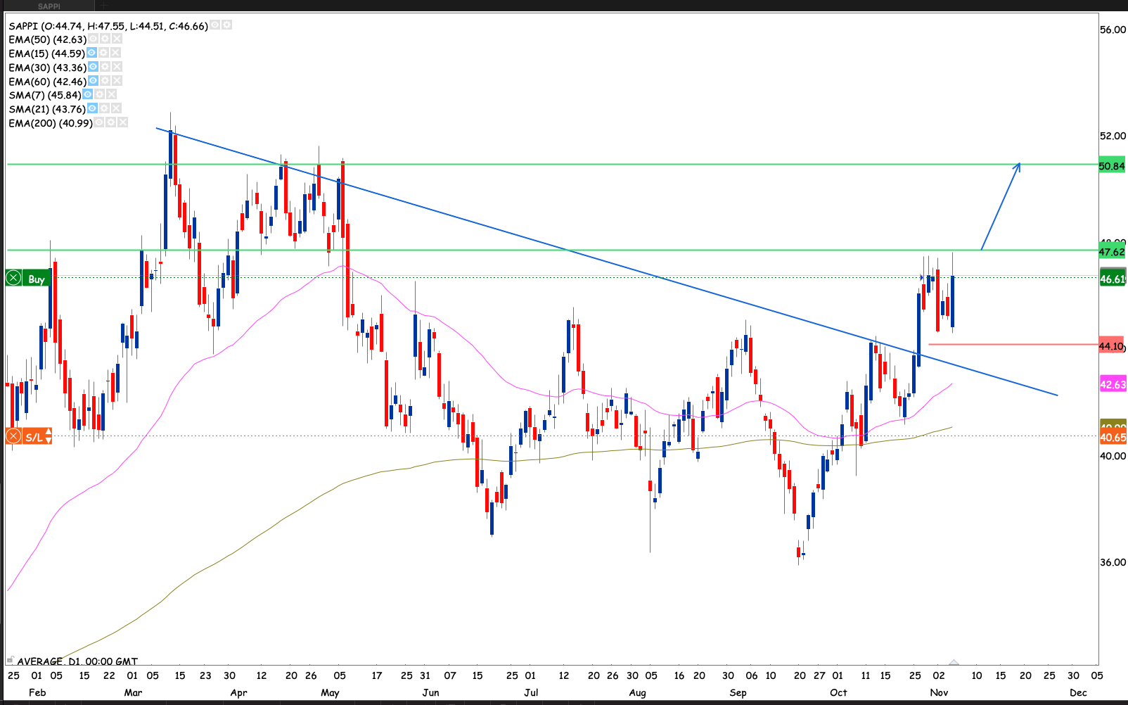This screenshot has width=1128, height=705.
Task: Select the SAPPI chart tab
Action: click(x=49, y=6)
